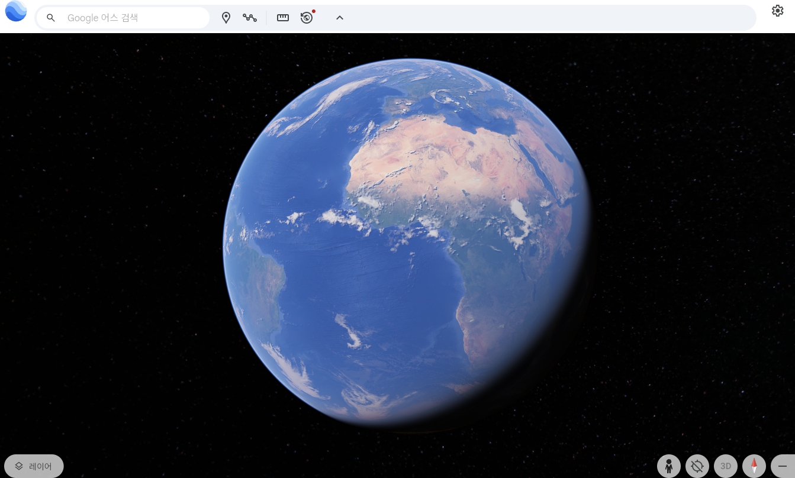This screenshot has height=478, width=795.
Task: Select the ruler measure tool
Action: click(283, 18)
